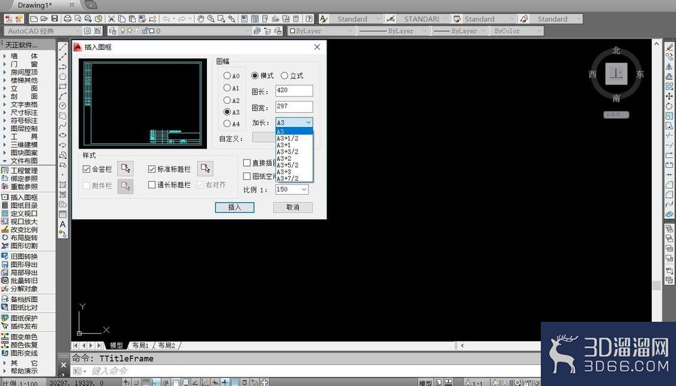This screenshot has height=386, width=676.
Task: Click picker icon next to 会签栏
Action: [126, 168]
